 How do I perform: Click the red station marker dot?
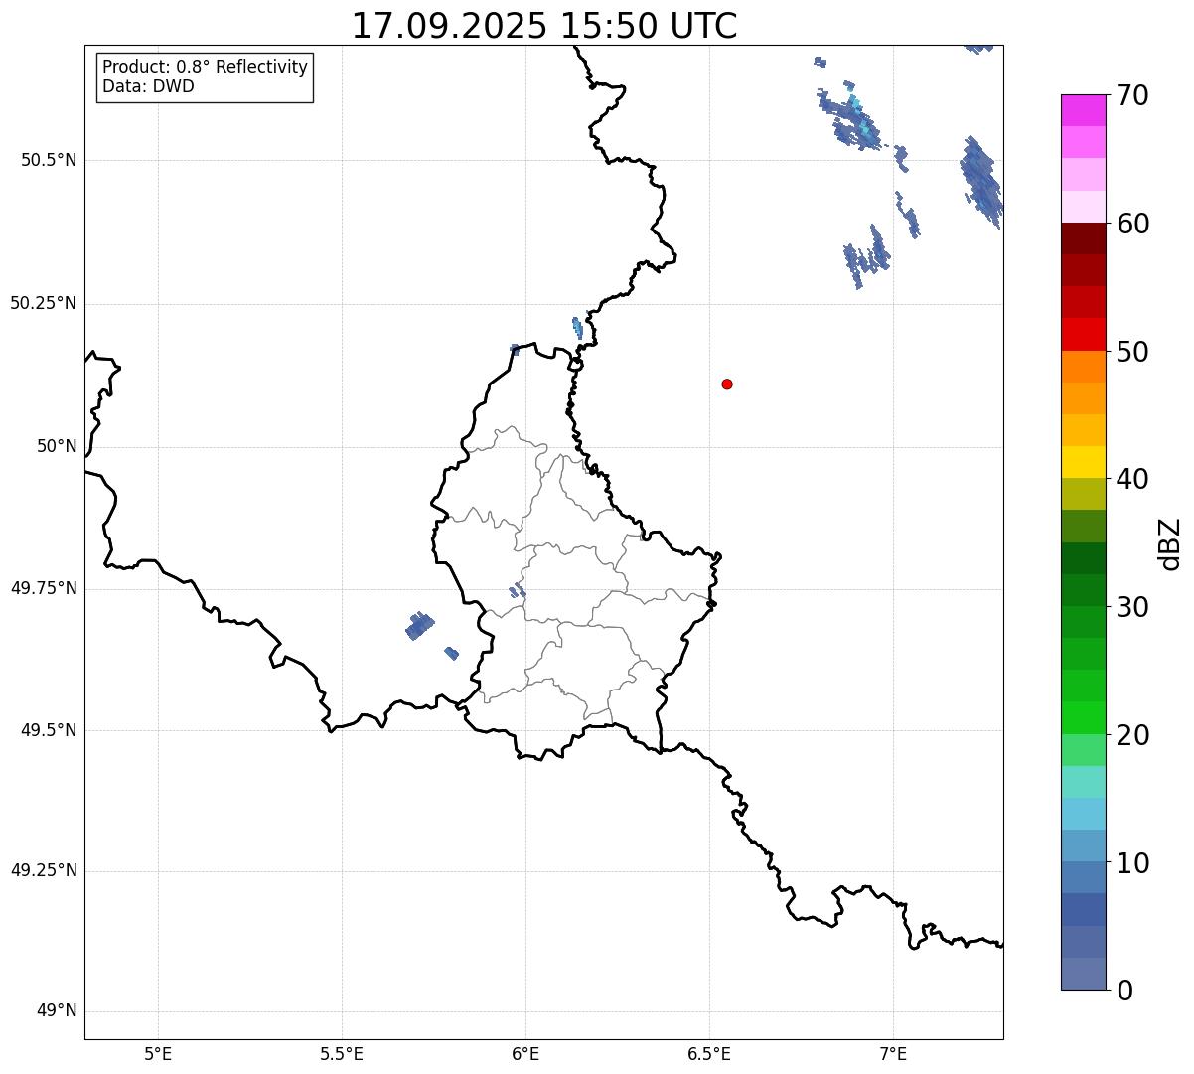point(727,384)
